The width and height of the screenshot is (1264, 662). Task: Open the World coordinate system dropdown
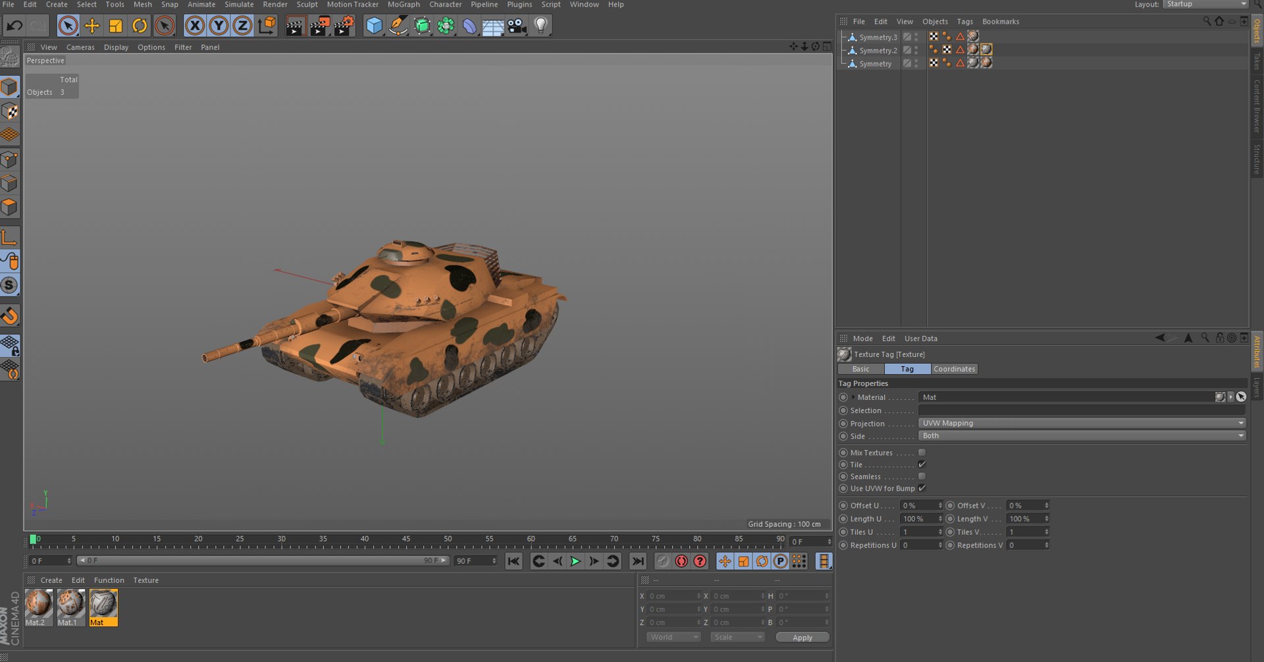coord(673,637)
